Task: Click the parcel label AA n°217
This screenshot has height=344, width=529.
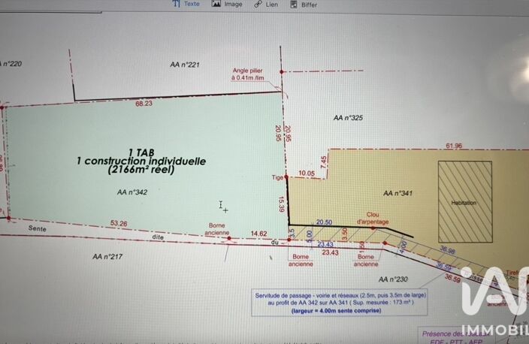Action: tap(107, 257)
